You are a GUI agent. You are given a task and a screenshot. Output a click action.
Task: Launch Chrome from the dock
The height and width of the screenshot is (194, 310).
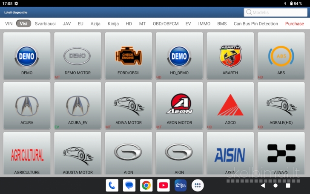pyautogui.click(x=146, y=185)
